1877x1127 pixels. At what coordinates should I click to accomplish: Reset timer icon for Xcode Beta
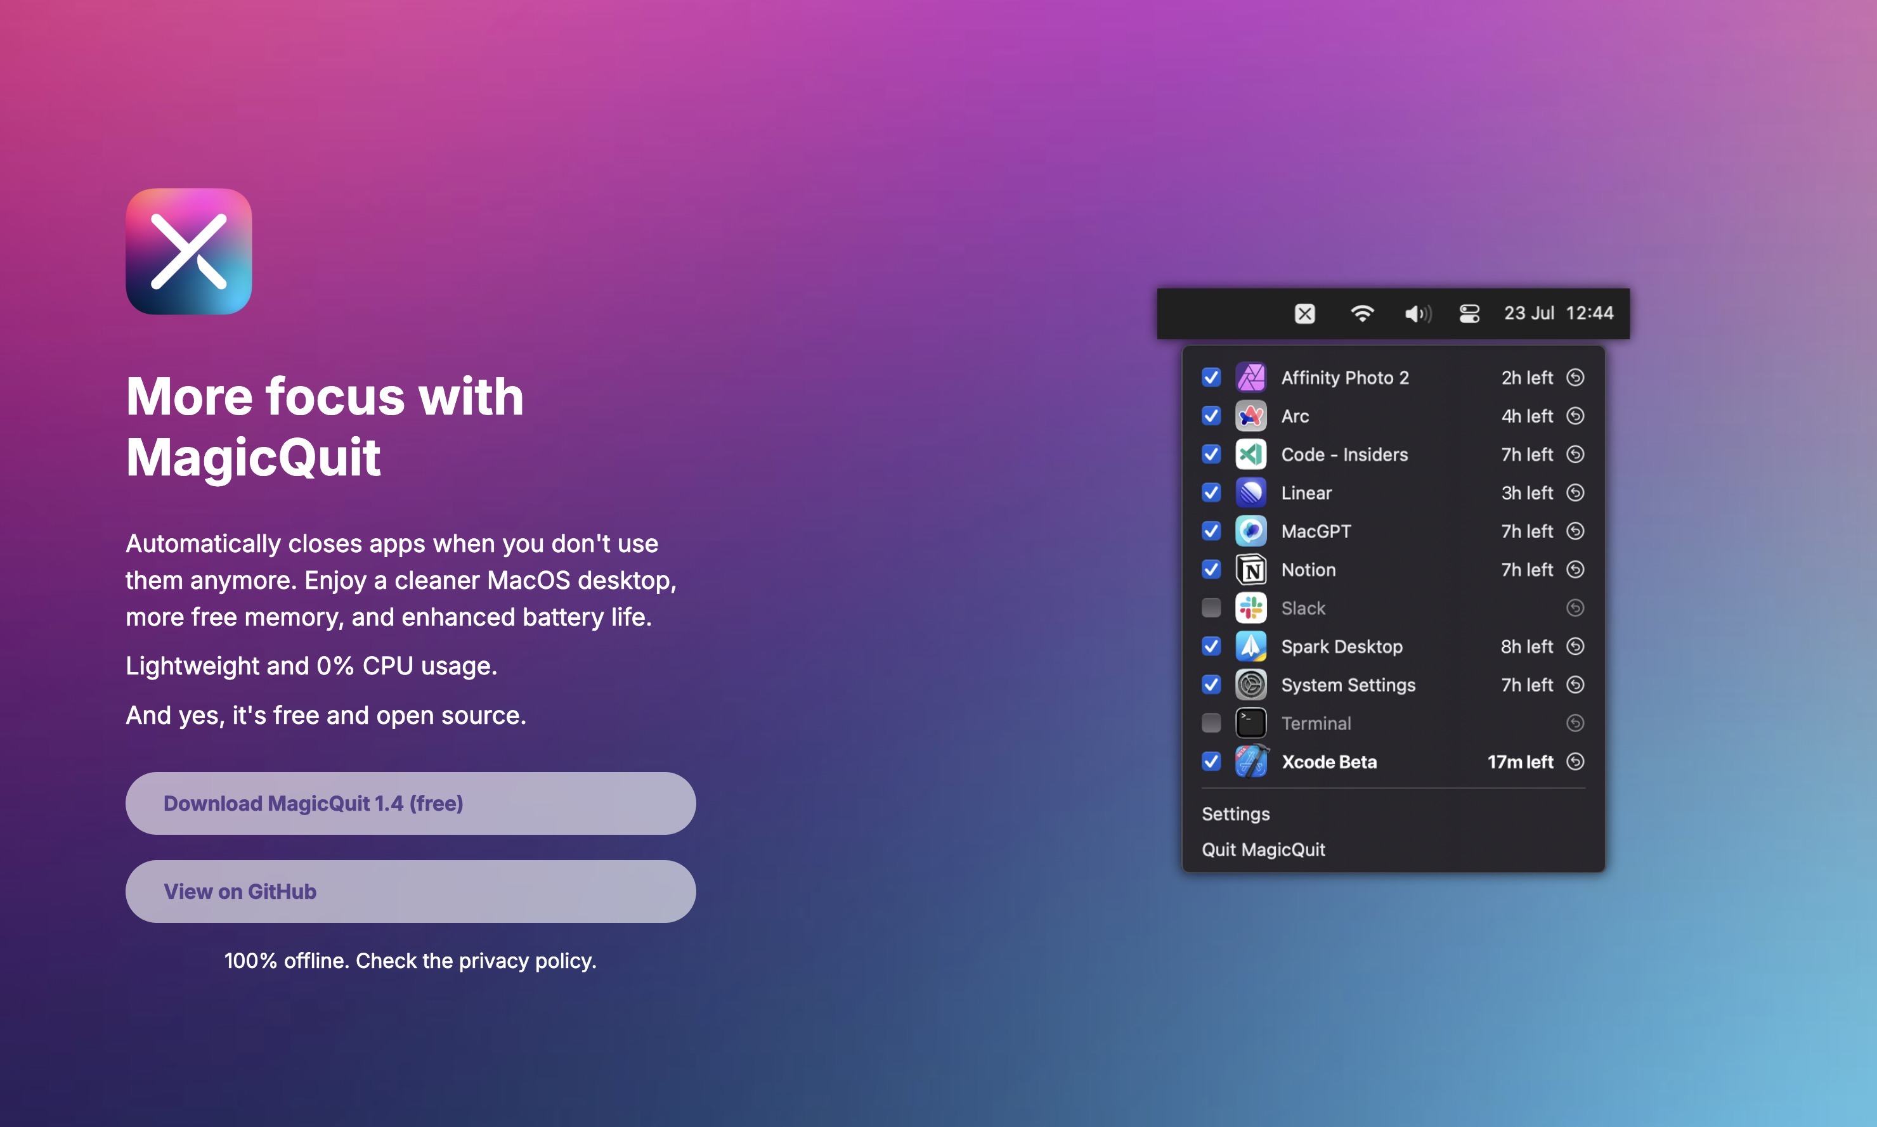[x=1575, y=762]
